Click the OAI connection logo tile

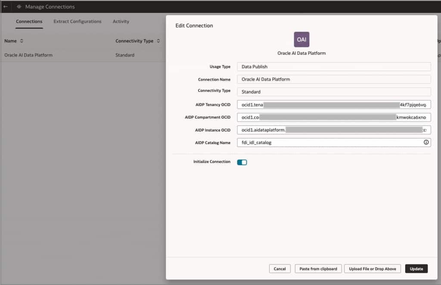301,39
